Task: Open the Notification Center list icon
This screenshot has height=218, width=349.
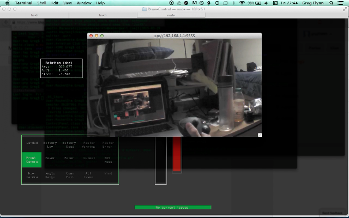Action: [340, 3]
